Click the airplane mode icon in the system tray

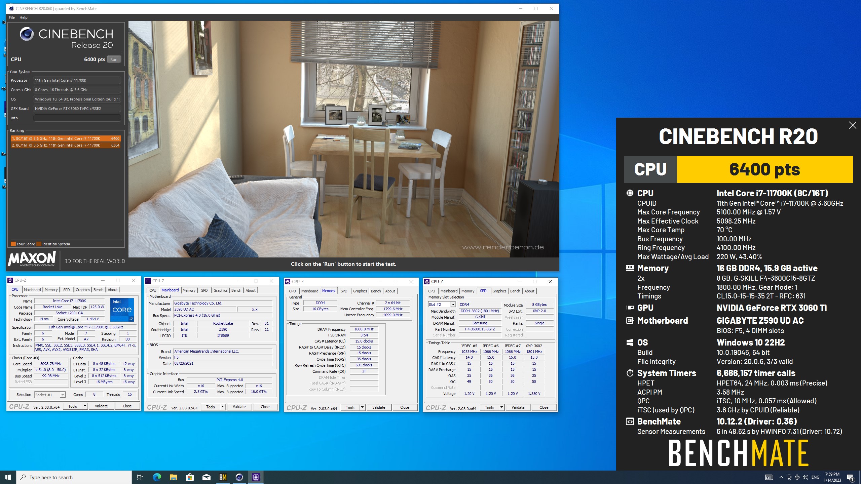(x=797, y=477)
